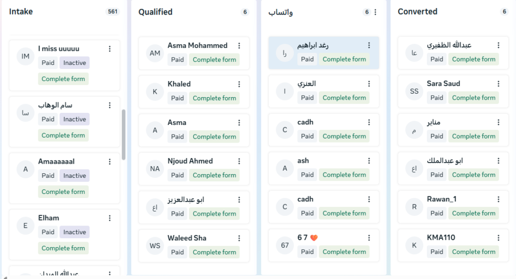Viewport: 516px width, 279px height.
Task: Click the 67 avatar on 6 7 card
Action: [x=285, y=245]
